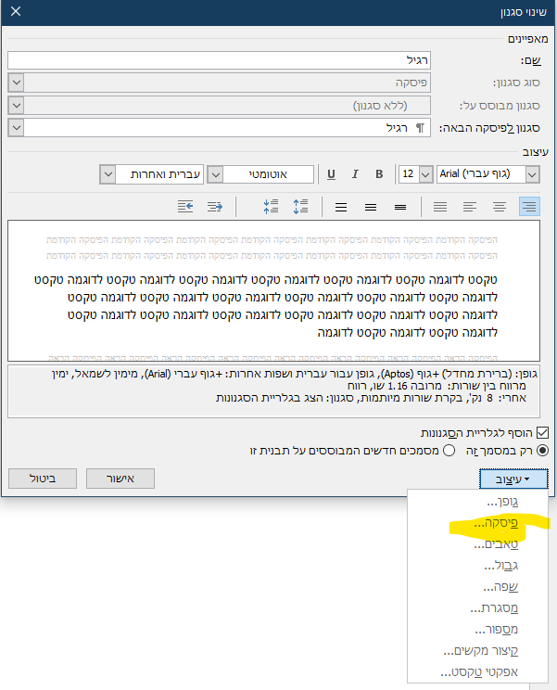557x690 pixels.
Task: Expand 'סוג סגנון' dropdown
Action: [17, 83]
